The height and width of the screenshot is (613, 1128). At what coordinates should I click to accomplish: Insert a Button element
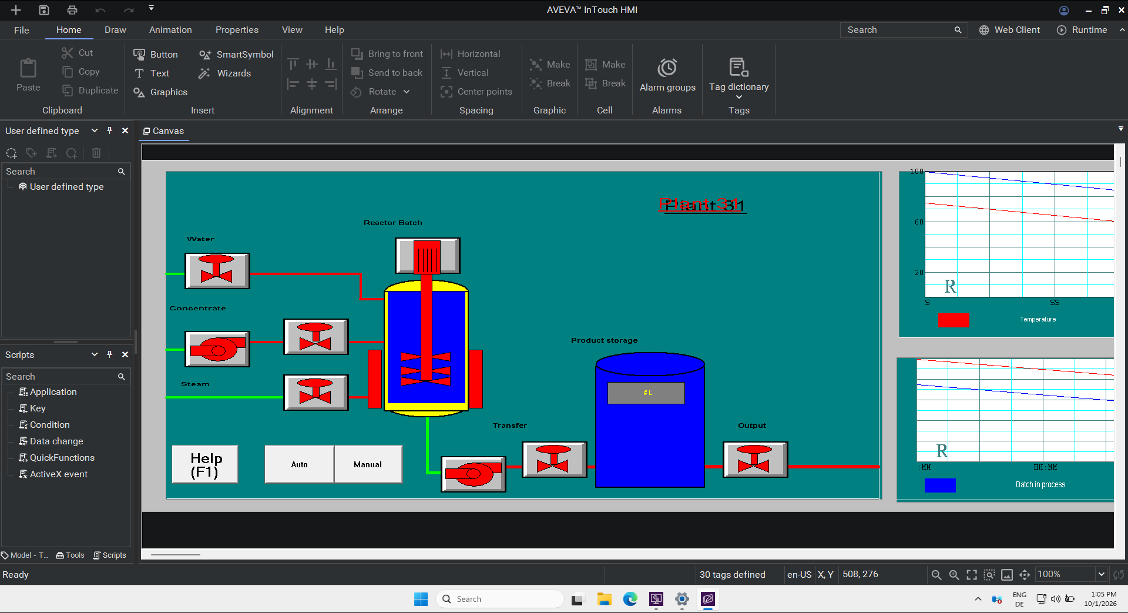156,54
